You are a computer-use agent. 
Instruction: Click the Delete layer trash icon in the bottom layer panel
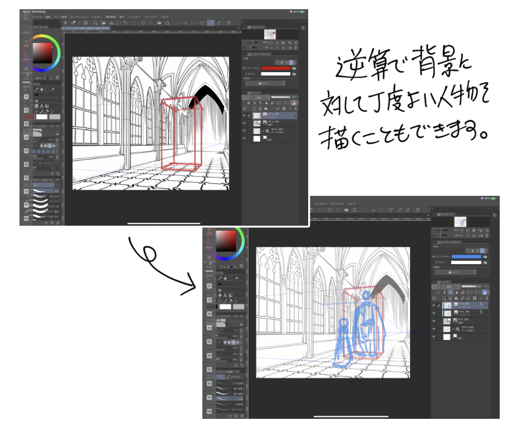[x=486, y=298]
